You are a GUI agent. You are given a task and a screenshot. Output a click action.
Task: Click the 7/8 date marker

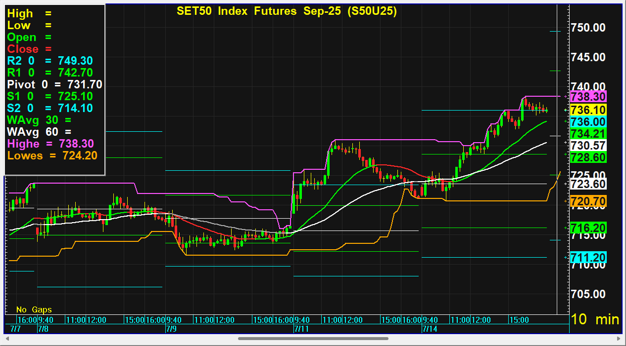[x=43, y=329]
